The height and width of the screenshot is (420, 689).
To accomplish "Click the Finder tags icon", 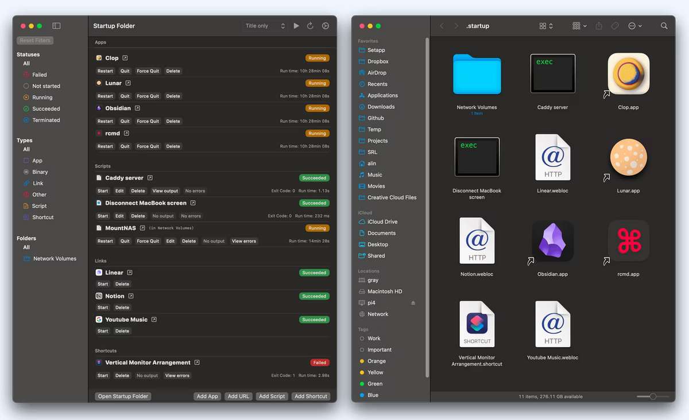I will pyautogui.click(x=614, y=26).
